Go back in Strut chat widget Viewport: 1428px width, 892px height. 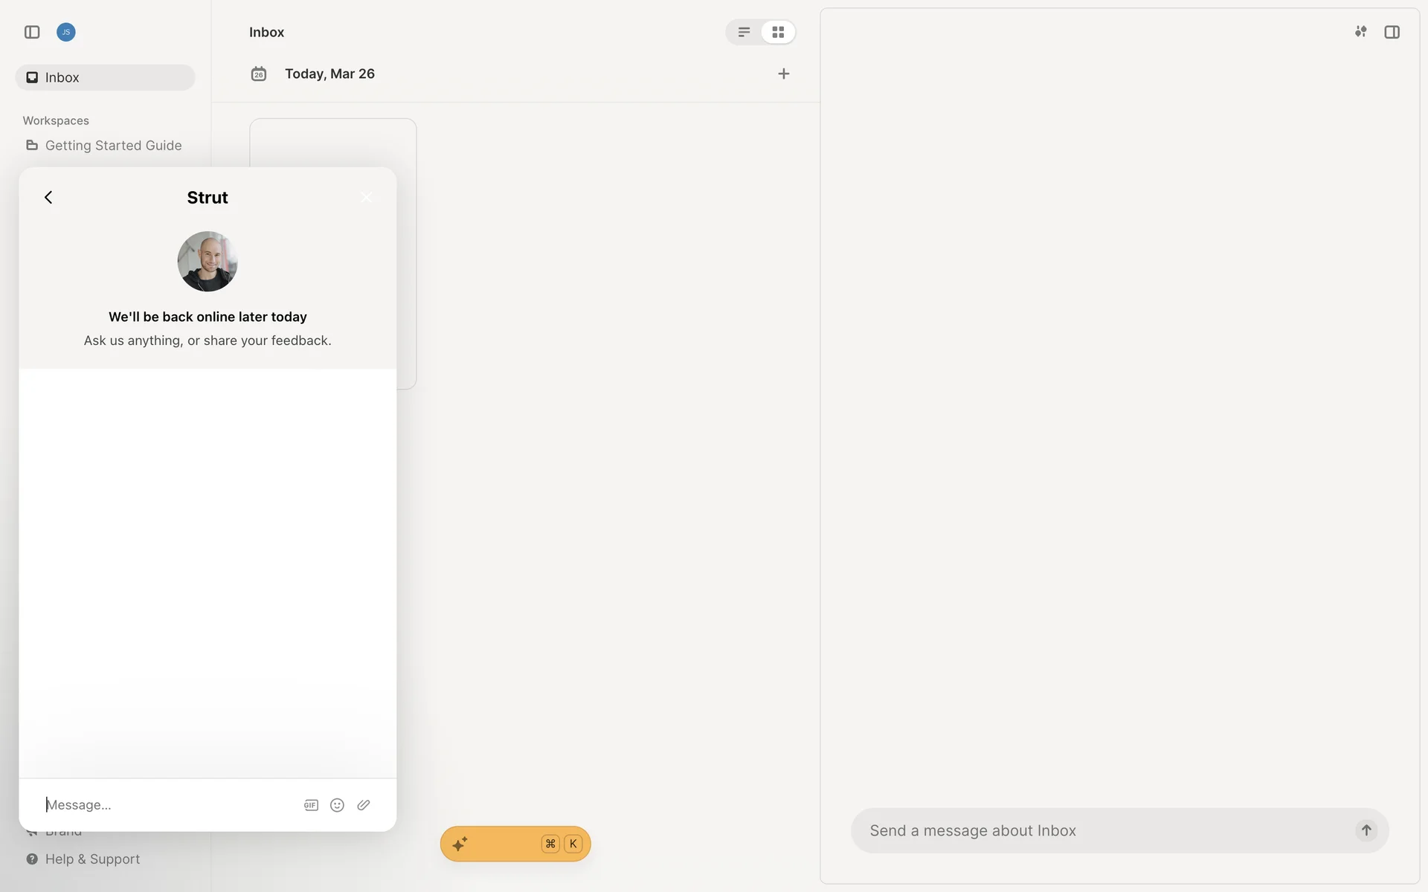48,197
